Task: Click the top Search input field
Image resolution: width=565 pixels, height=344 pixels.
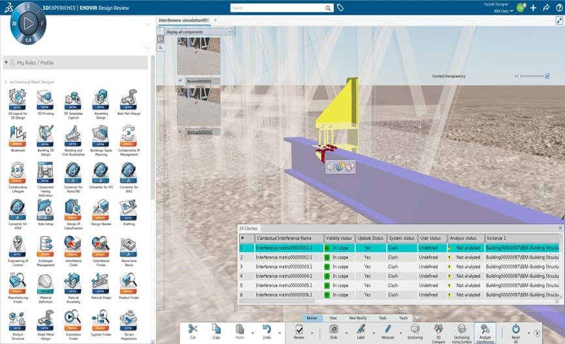Action: tap(278, 8)
